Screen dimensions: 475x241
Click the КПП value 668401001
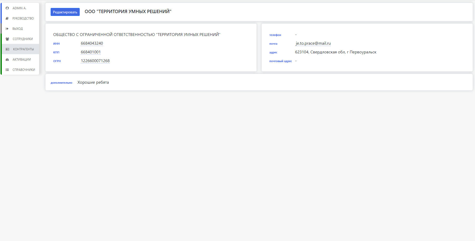tap(91, 52)
